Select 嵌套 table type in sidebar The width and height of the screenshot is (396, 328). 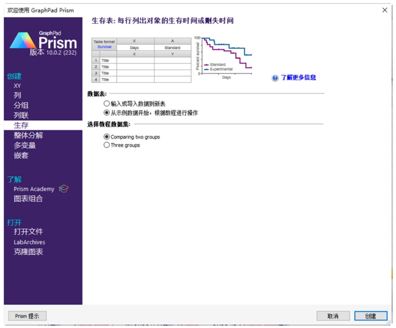(21, 155)
